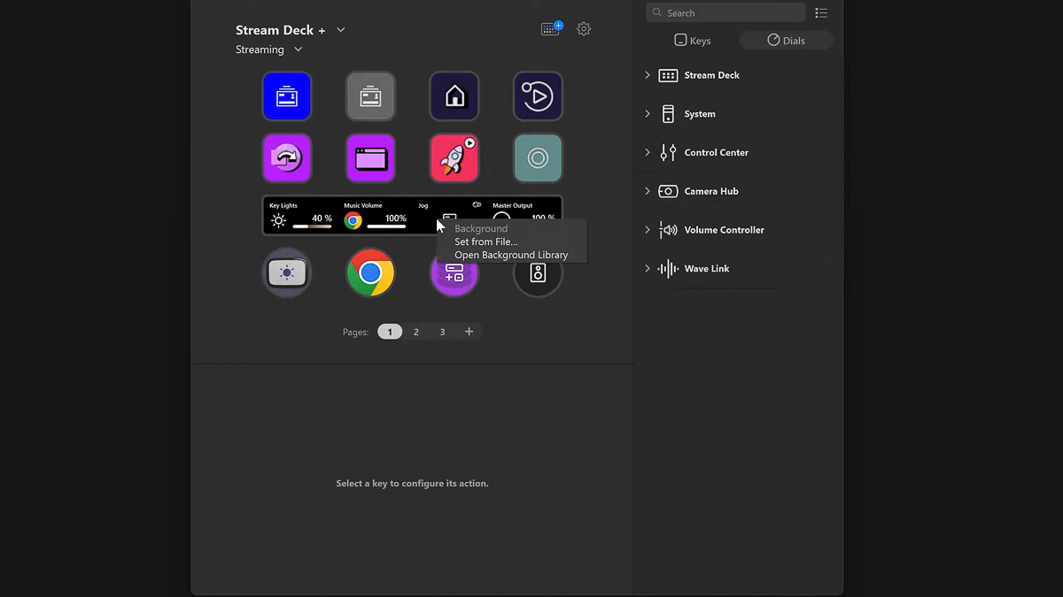Choose Set from File... in context menu
This screenshot has height=597, width=1063.
click(486, 241)
